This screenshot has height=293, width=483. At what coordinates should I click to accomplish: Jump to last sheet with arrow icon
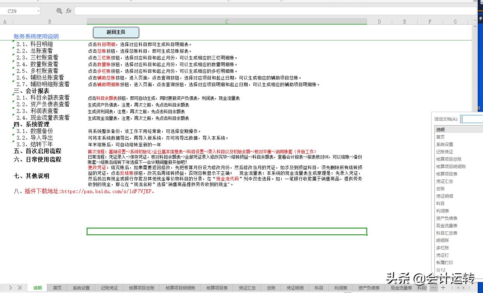pyautogui.click(x=19, y=288)
